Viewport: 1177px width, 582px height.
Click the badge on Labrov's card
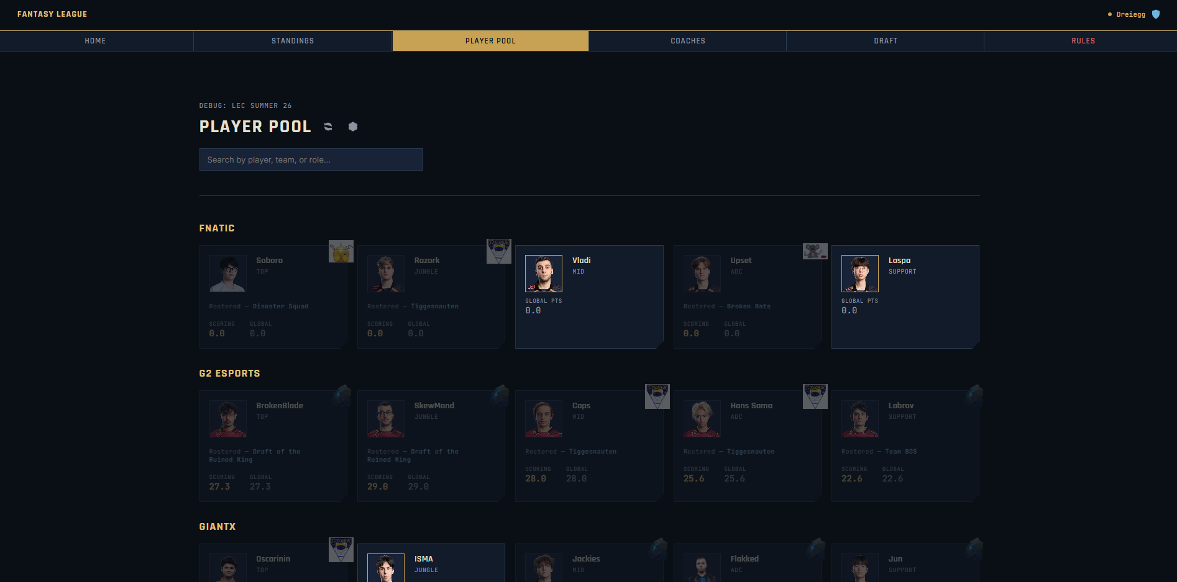coord(974,396)
